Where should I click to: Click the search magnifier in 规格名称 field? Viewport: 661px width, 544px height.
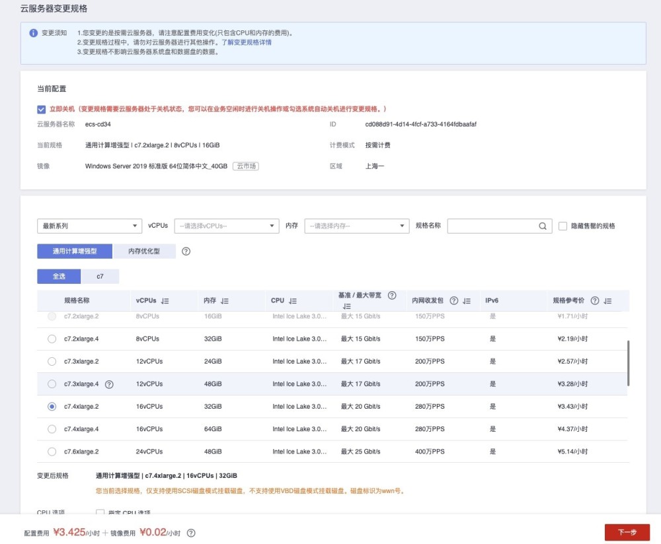[x=543, y=226]
